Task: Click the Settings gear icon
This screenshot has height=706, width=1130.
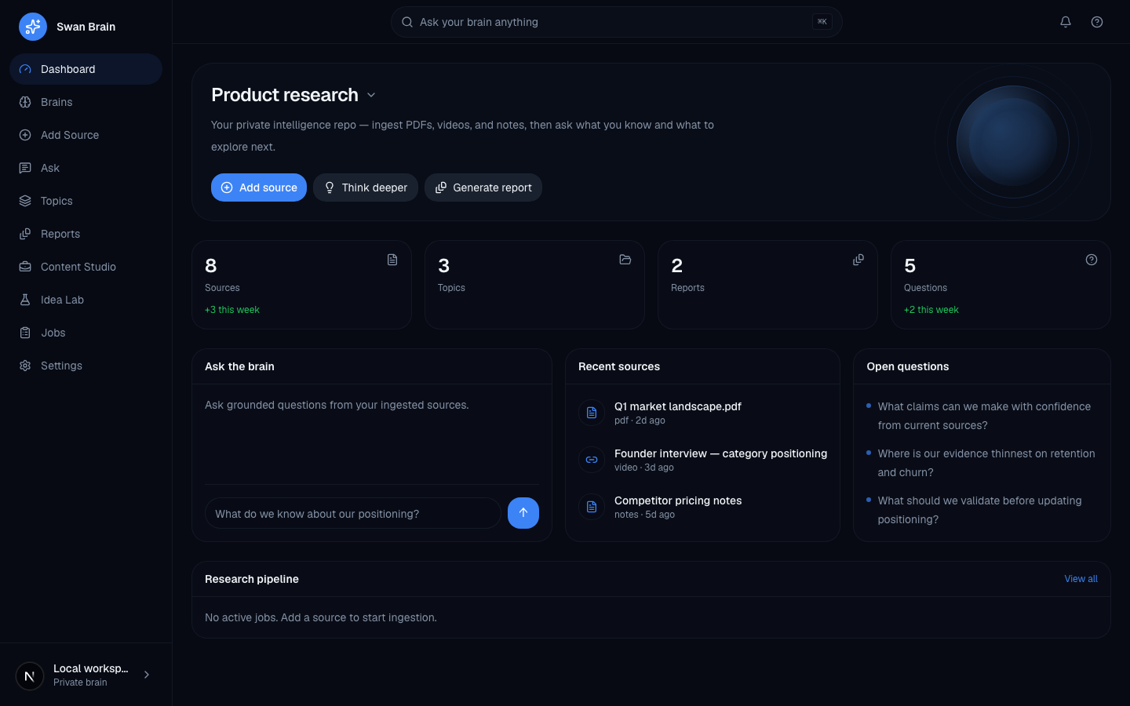Action: tap(25, 366)
